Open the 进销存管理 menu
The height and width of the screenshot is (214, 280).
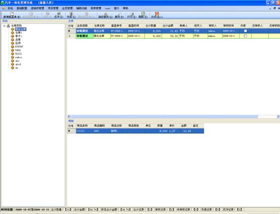coord(37,8)
